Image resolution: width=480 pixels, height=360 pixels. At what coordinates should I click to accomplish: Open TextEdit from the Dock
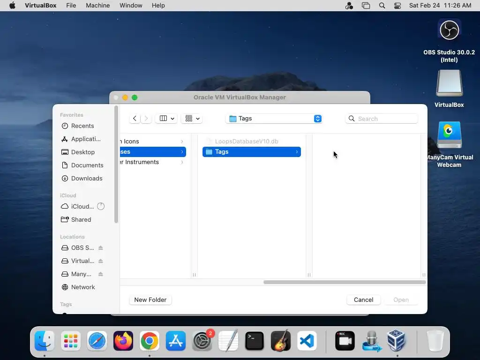pos(228,341)
